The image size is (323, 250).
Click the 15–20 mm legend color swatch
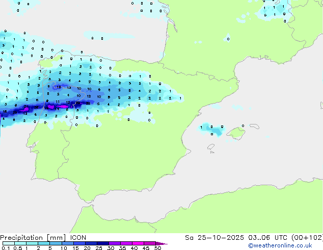(79, 243)
